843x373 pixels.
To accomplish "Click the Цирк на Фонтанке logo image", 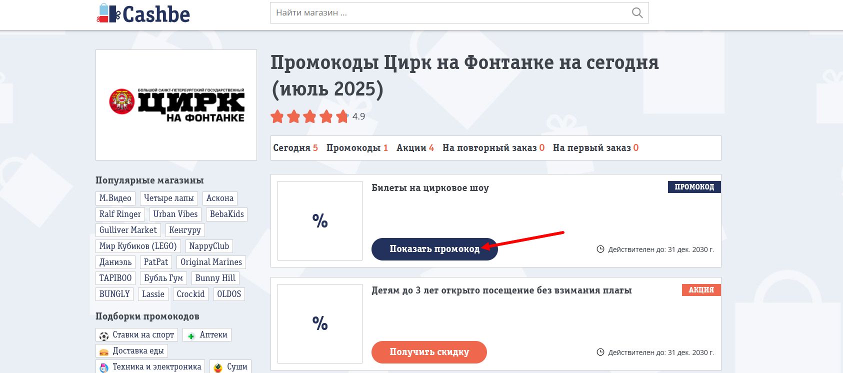I will click(176, 105).
